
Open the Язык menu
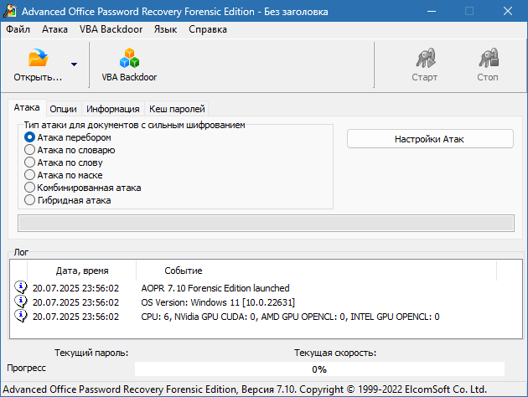click(165, 29)
